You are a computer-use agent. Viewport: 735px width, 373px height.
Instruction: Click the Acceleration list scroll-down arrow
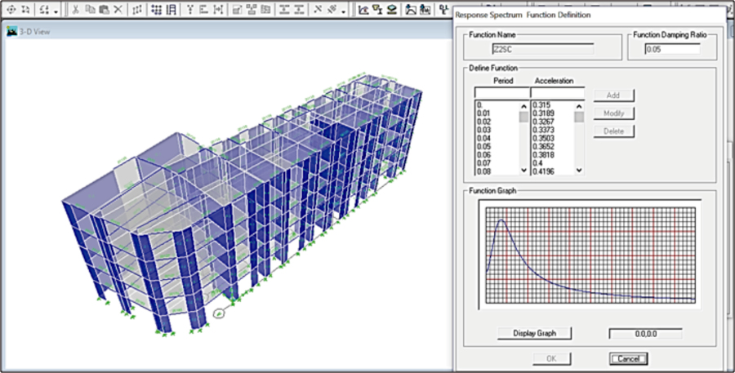coord(579,171)
